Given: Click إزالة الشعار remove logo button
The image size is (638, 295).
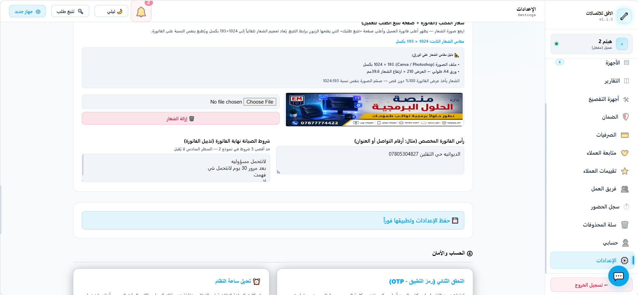Looking at the screenshot, I should pos(181,119).
